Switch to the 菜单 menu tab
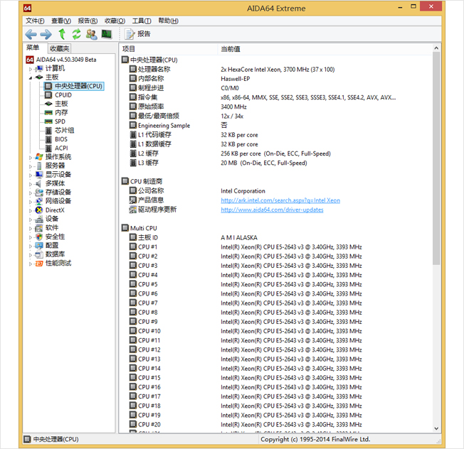 [x=33, y=48]
